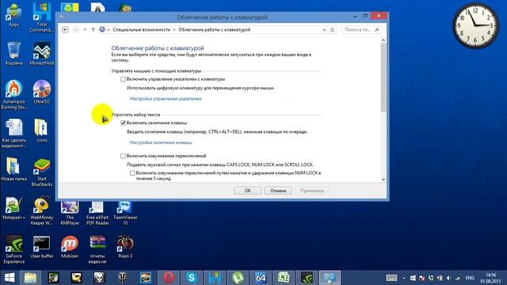The height and width of the screenshot is (285, 507).
Task: Click the forward navigation arrow
Action: click(x=76, y=30)
